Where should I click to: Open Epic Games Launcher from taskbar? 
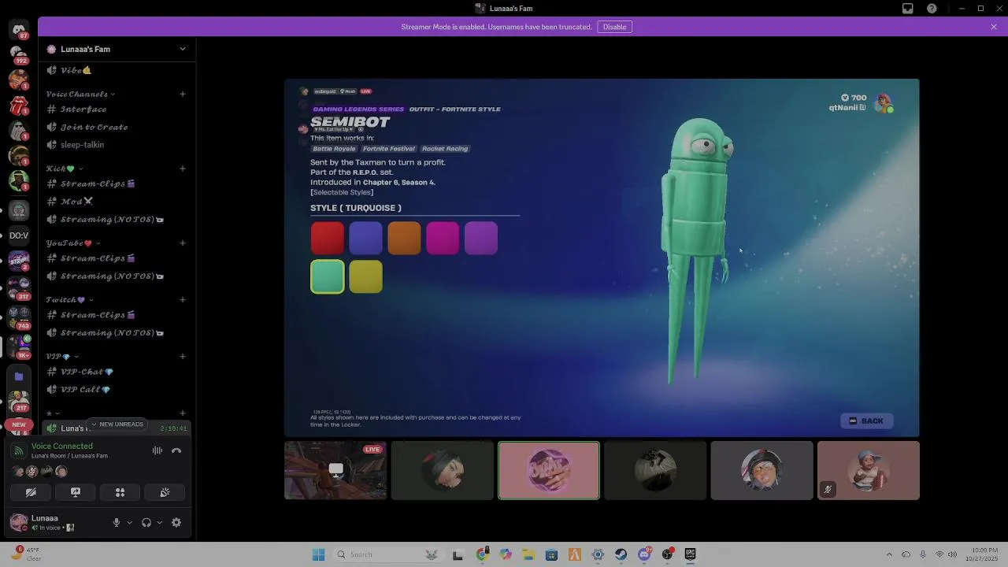[x=691, y=554]
